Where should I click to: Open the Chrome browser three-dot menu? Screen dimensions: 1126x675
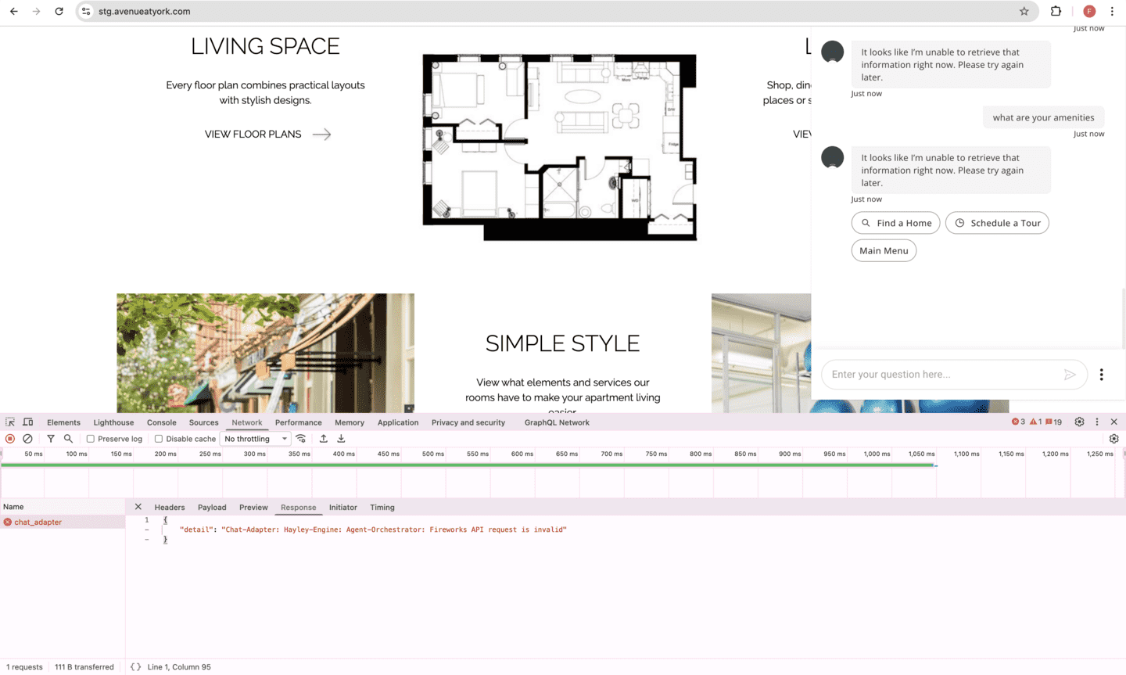(x=1112, y=11)
